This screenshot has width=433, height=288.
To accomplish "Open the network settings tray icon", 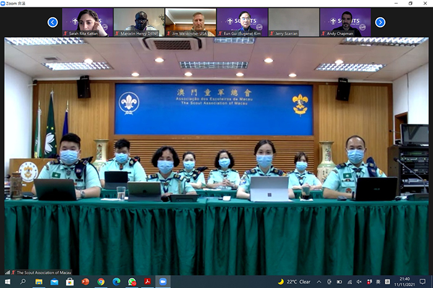I will [x=349, y=282].
